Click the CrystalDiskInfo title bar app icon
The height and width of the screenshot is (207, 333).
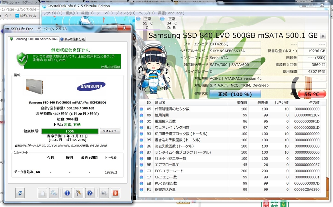click(44, 6)
